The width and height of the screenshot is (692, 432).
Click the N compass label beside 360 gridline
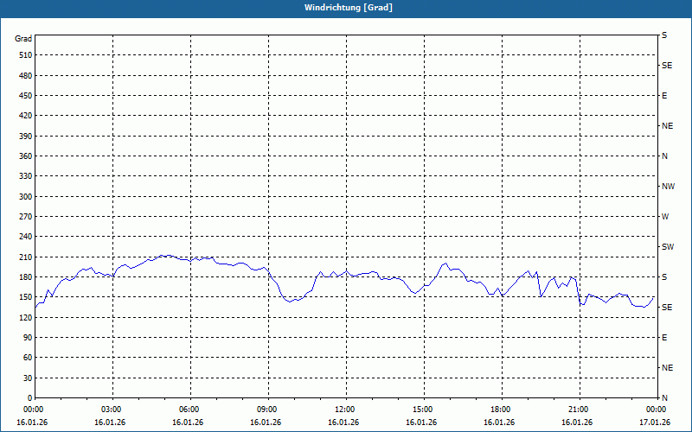664,156
